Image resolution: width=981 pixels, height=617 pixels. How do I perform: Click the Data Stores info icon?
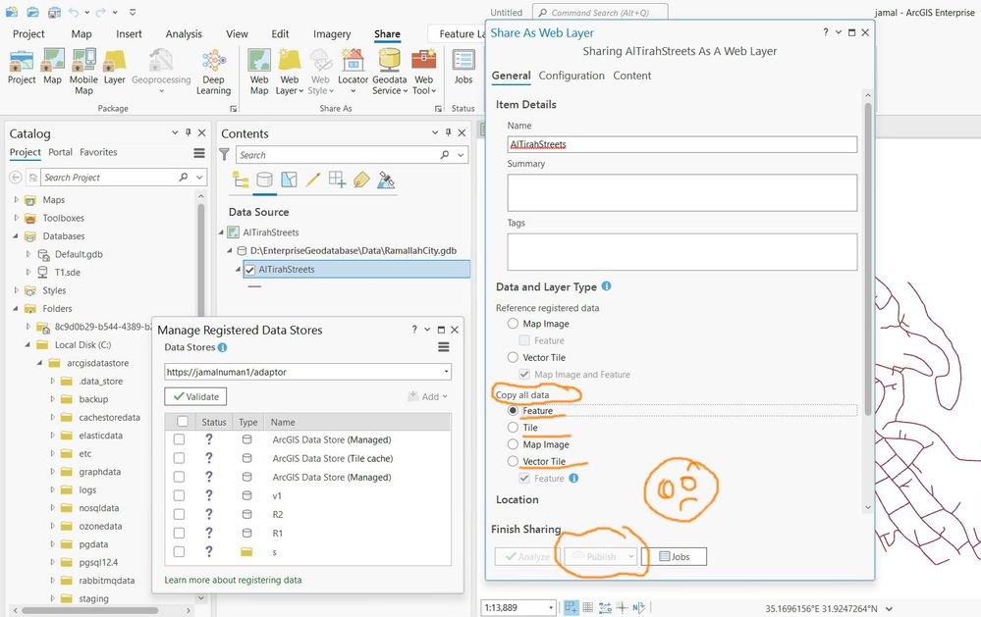tap(222, 347)
